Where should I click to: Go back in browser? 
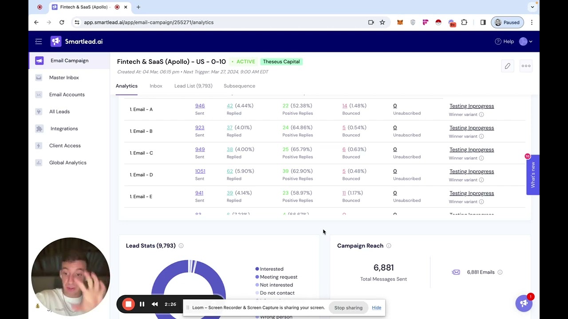click(36, 22)
